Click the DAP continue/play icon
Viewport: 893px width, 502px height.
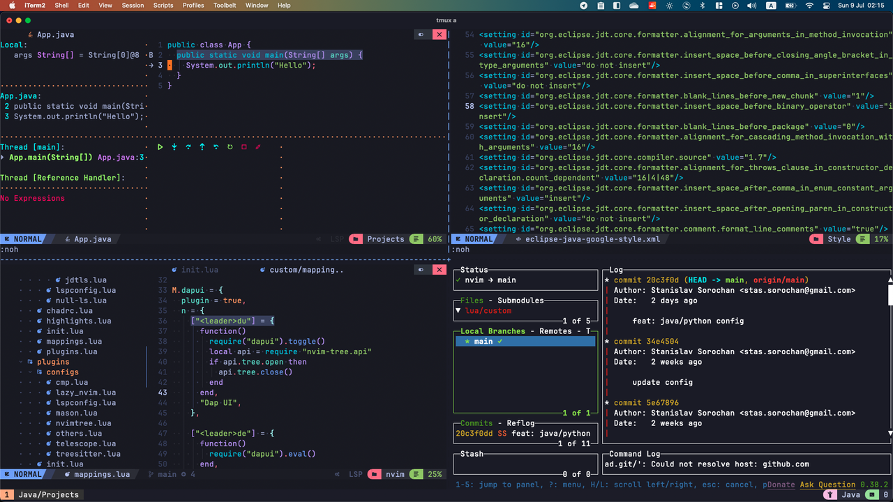160,147
